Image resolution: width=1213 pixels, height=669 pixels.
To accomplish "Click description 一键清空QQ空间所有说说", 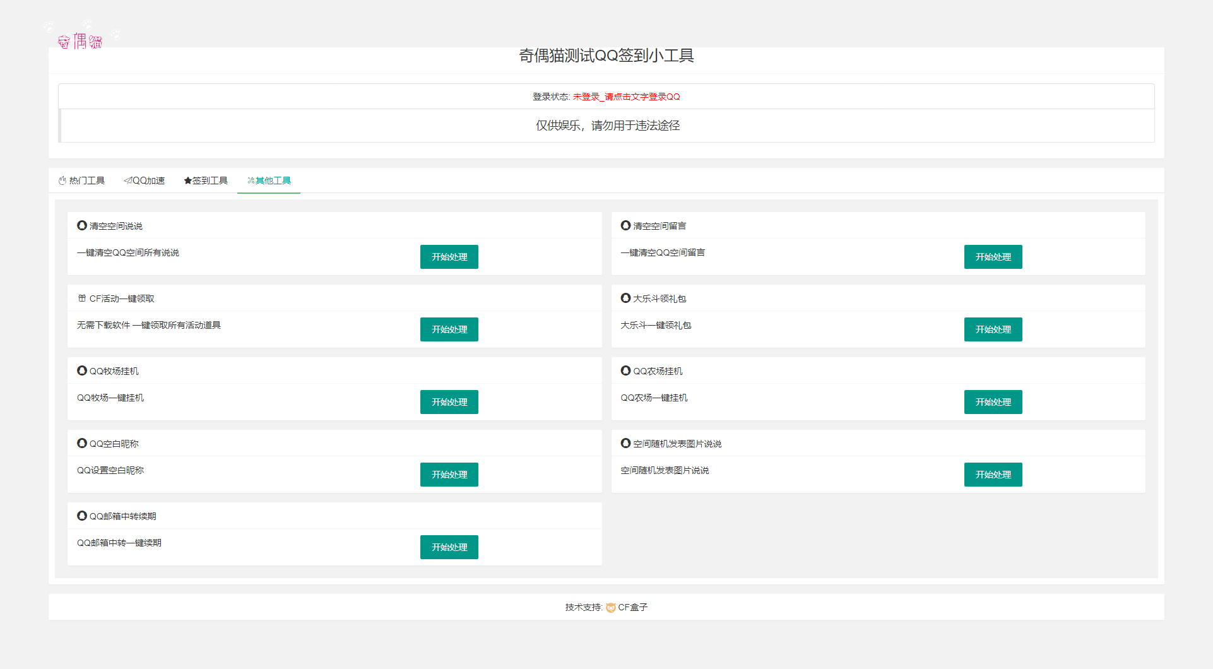I will click(x=128, y=252).
